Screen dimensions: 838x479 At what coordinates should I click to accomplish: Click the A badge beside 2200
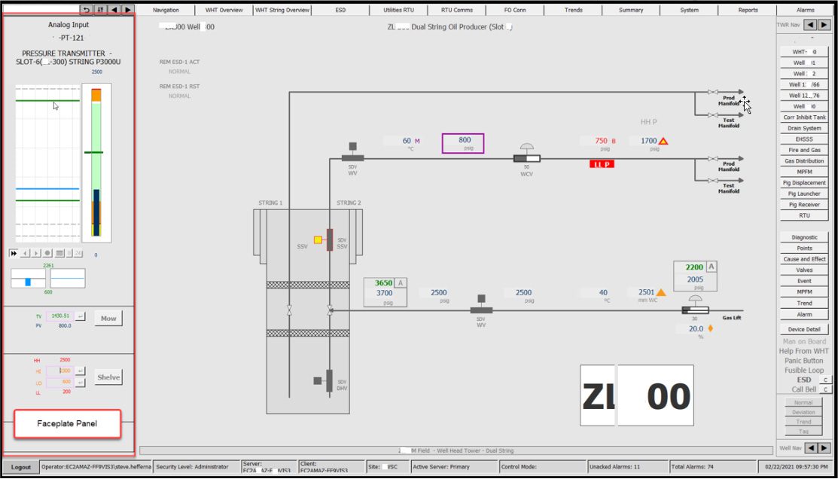coord(712,267)
